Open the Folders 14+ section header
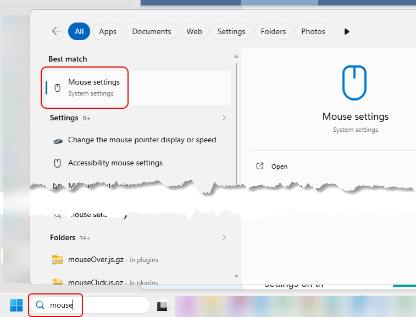 [70, 237]
